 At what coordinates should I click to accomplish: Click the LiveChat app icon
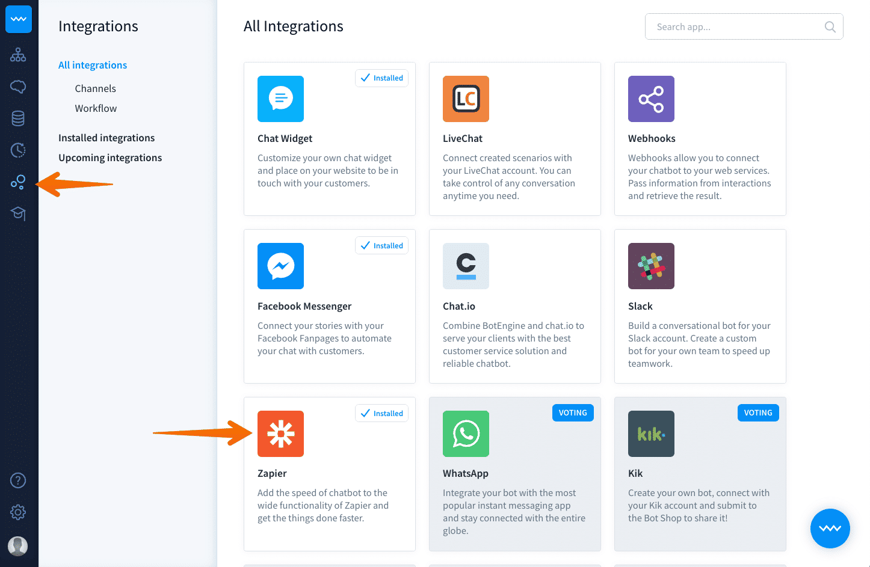point(466,99)
